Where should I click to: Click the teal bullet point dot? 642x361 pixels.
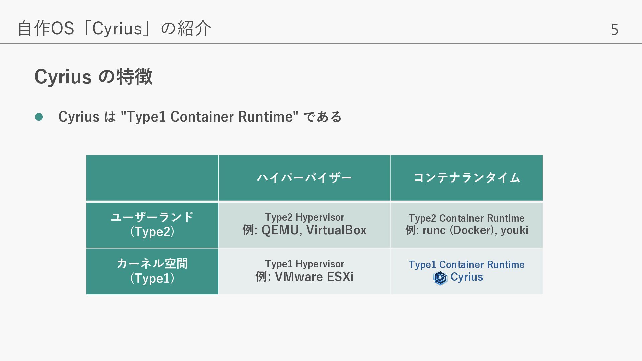point(39,117)
